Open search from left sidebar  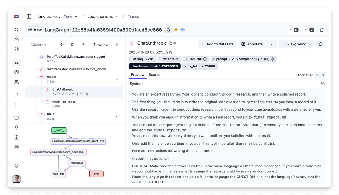[16, 30]
